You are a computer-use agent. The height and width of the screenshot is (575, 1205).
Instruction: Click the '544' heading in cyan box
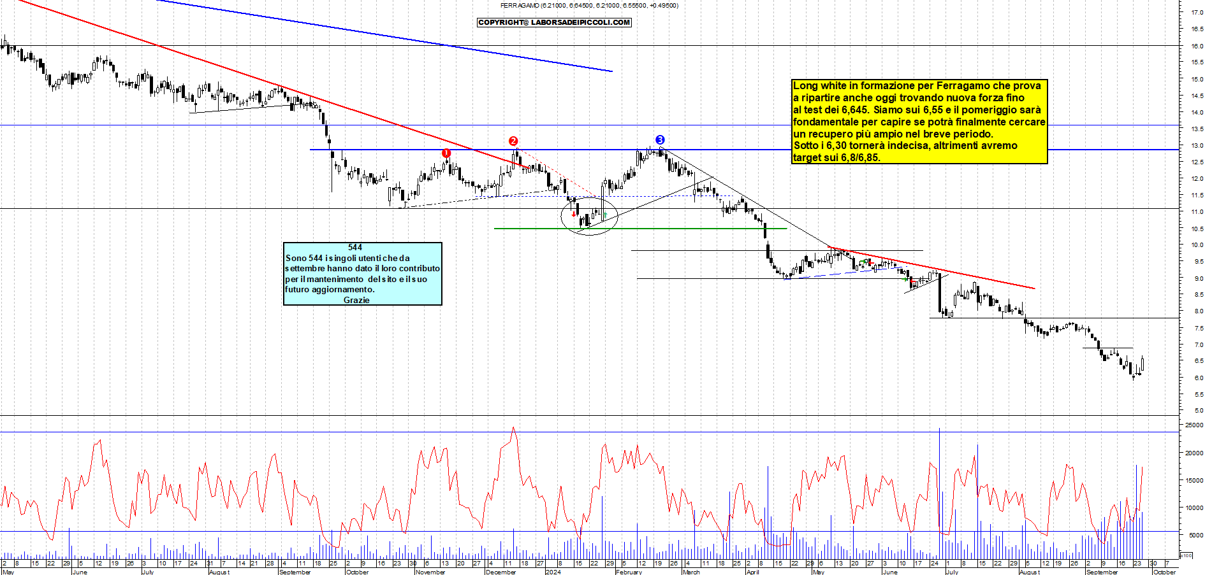pyautogui.click(x=355, y=247)
